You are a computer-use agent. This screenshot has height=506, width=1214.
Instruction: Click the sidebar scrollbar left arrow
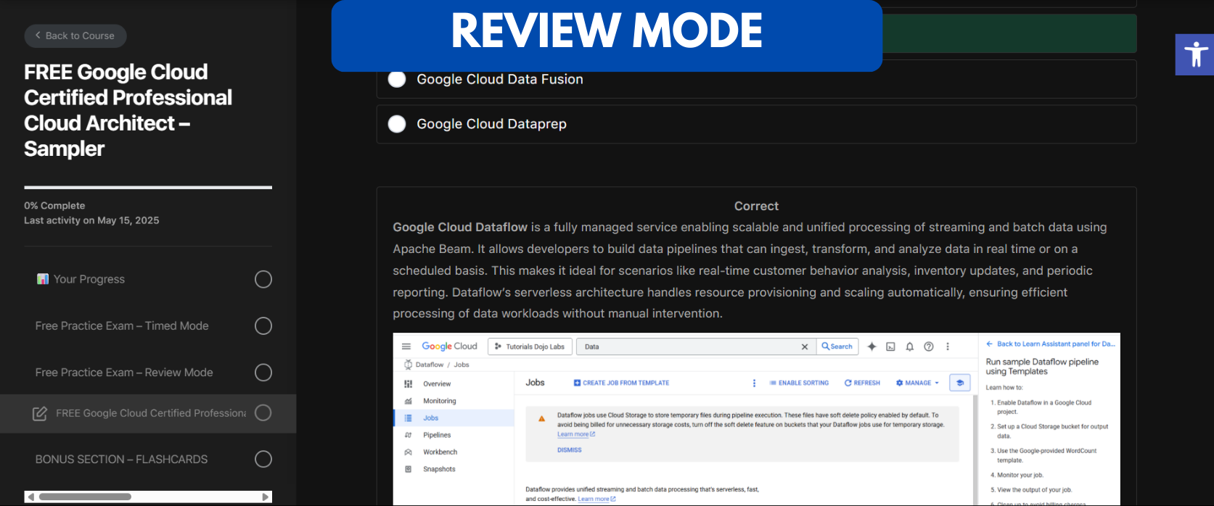tap(30, 497)
